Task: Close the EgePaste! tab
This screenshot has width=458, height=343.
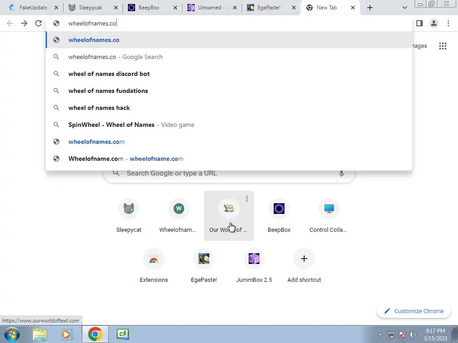Action: tap(294, 8)
